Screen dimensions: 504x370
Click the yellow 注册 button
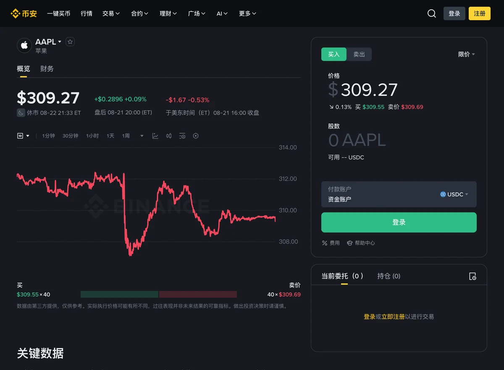[480, 13]
